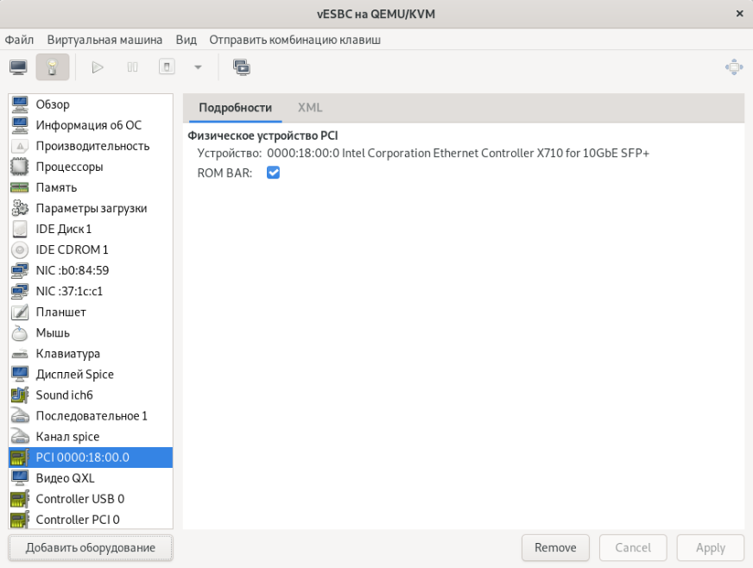Click the fullscreen icon at toolbar right
The height and width of the screenshot is (568, 753).
pos(733,67)
